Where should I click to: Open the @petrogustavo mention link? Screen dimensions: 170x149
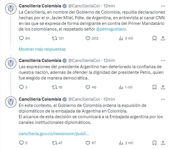pyautogui.click(x=111, y=29)
